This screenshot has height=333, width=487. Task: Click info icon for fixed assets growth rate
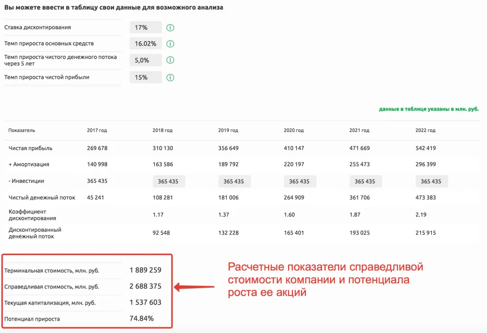[170, 44]
